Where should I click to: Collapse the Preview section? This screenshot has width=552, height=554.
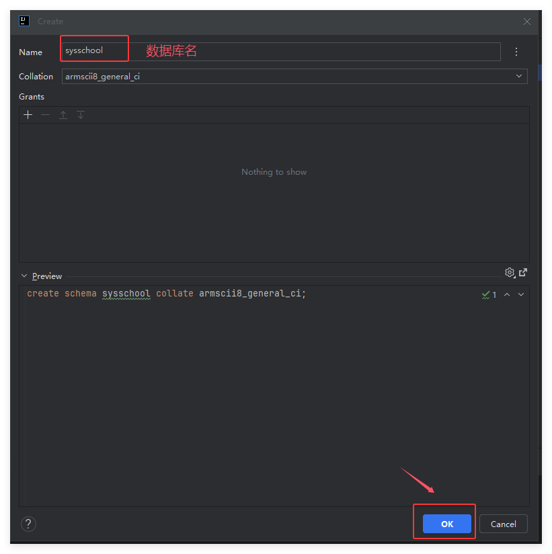click(x=24, y=276)
